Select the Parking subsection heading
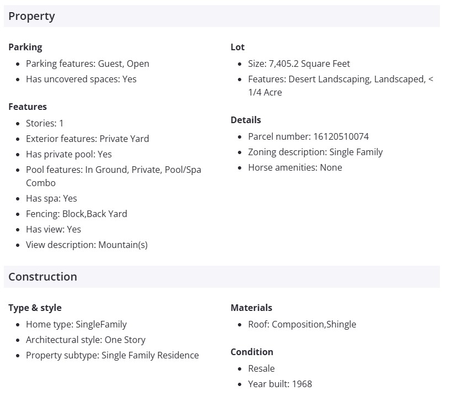This screenshot has width=456, height=396. point(25,47)
